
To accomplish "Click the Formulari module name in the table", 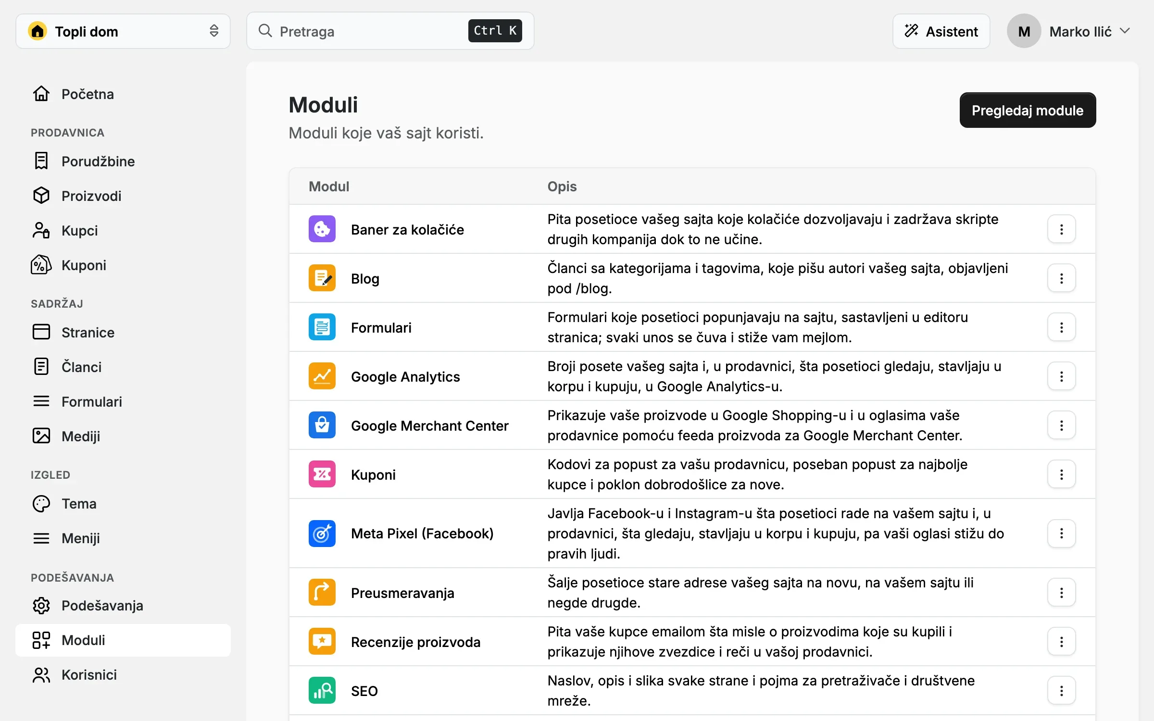I will tap(381, 327).
